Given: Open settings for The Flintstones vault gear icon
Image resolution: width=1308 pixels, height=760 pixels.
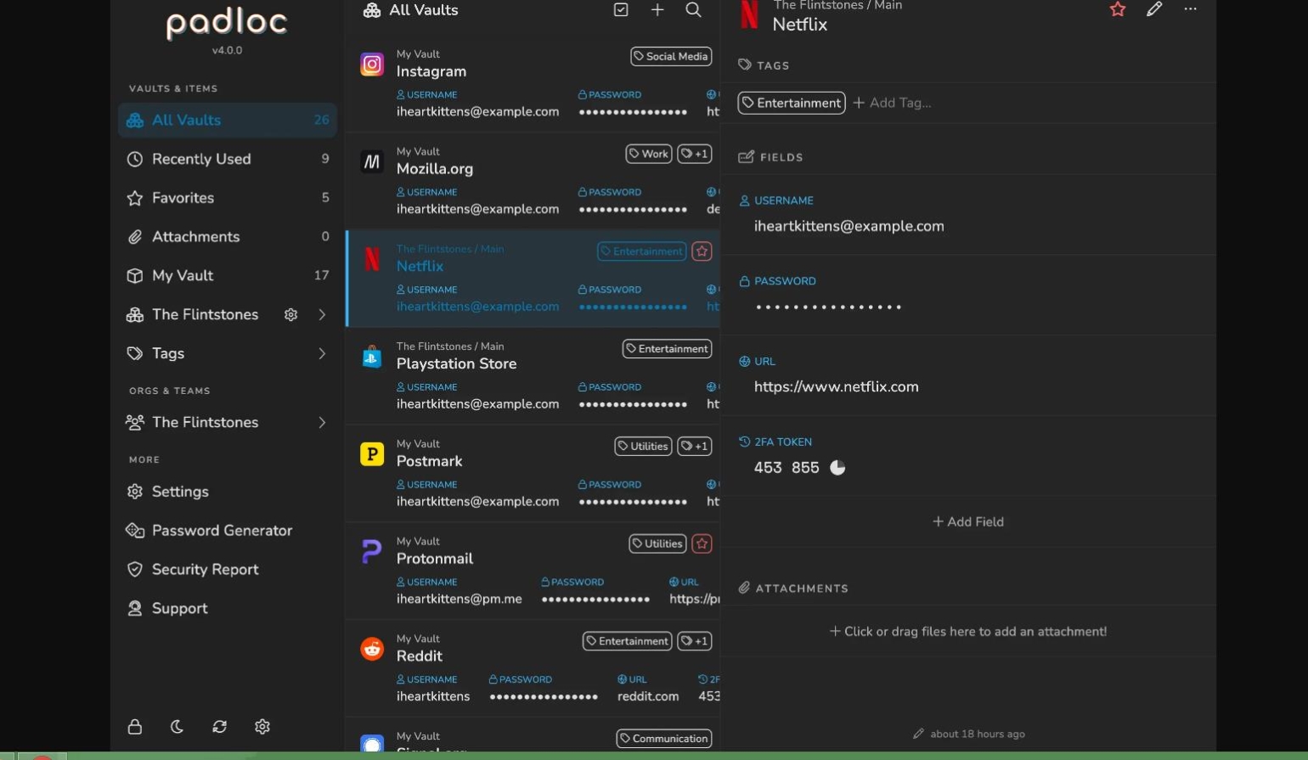Looking at the screenshot, I should [x=290, y=315].
